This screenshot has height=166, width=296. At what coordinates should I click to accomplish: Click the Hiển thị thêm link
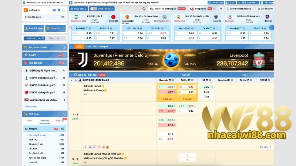[x=31, y=107]
